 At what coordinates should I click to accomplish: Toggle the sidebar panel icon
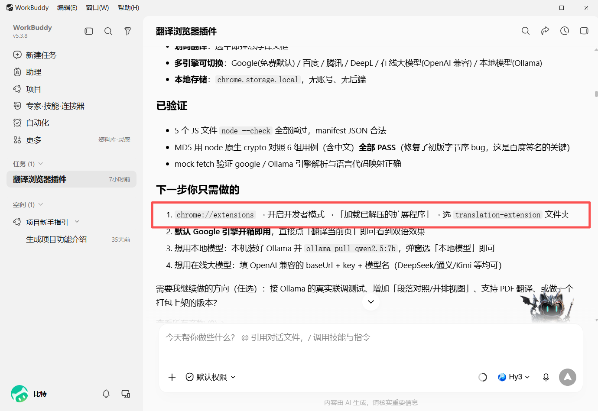point(89,31)
